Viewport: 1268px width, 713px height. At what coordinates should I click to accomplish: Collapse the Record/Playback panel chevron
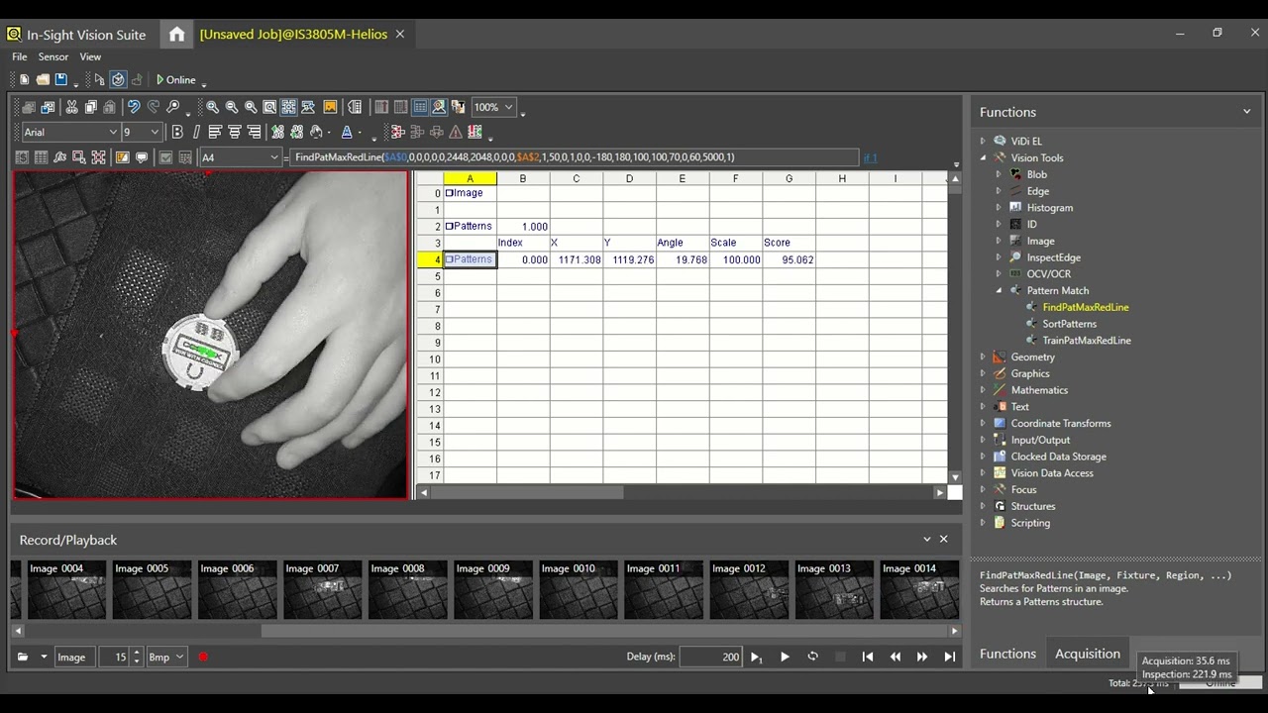[x=926, y=539]
